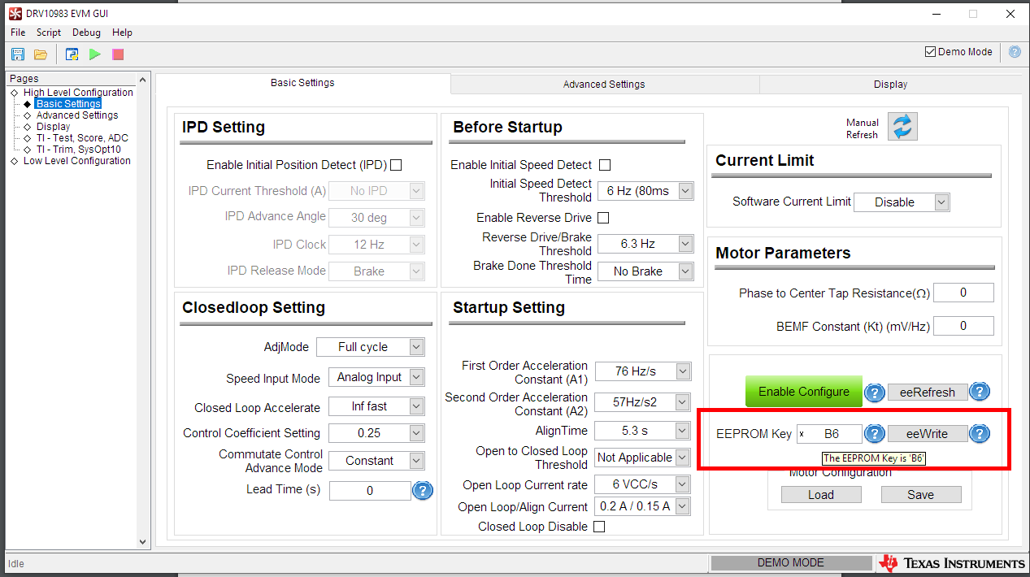The image size is (1030, 577).
Task: Open Control Coefficient Setting dropdown
Action: point(376,433)
